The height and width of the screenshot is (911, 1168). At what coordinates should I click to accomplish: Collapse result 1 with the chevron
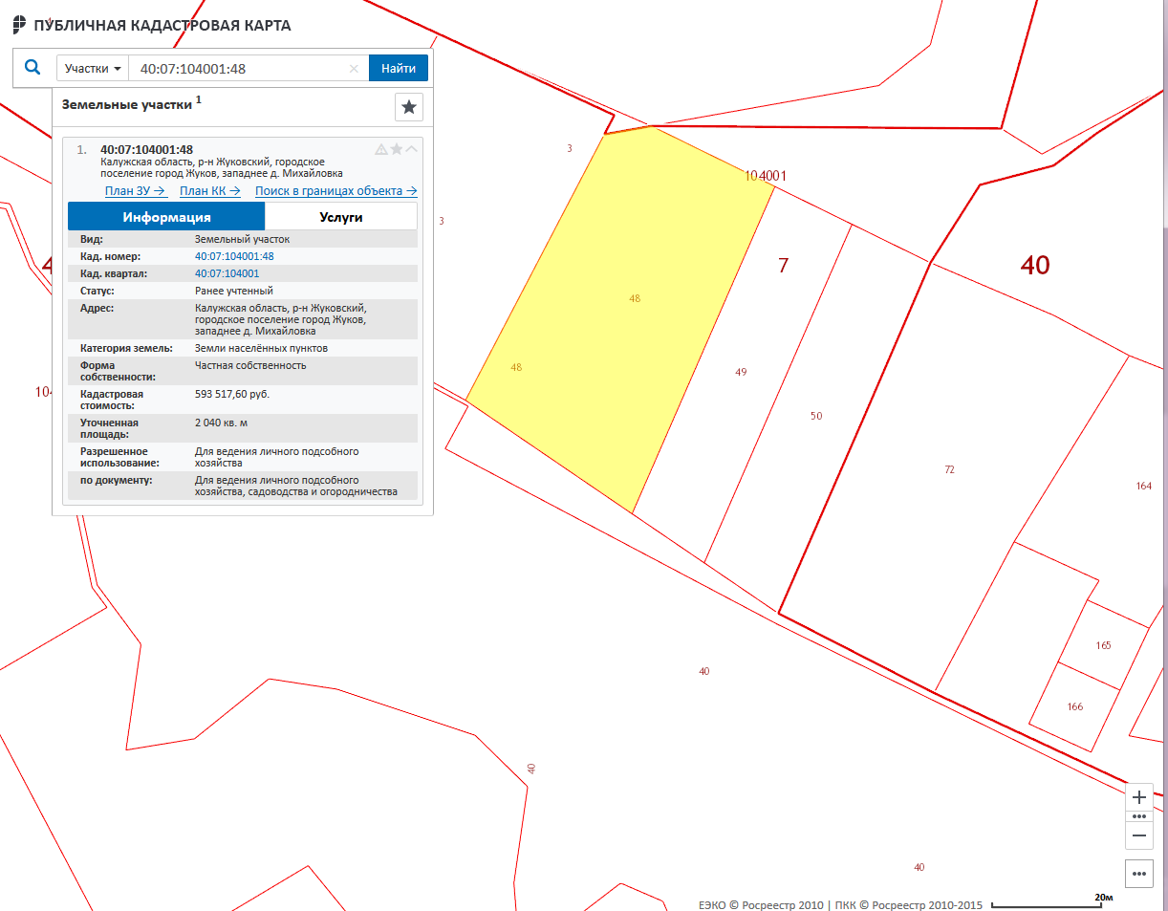412,149
